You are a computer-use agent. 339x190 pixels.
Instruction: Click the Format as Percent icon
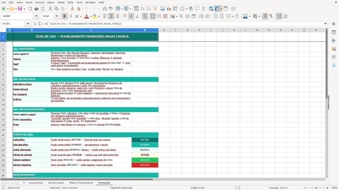coord(181,16)
